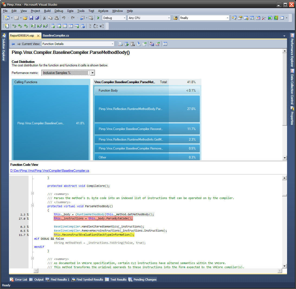Click the Navigate Backward icon in the main toolbar
This screenshot has width=296, height=289.
coord(82,18)
